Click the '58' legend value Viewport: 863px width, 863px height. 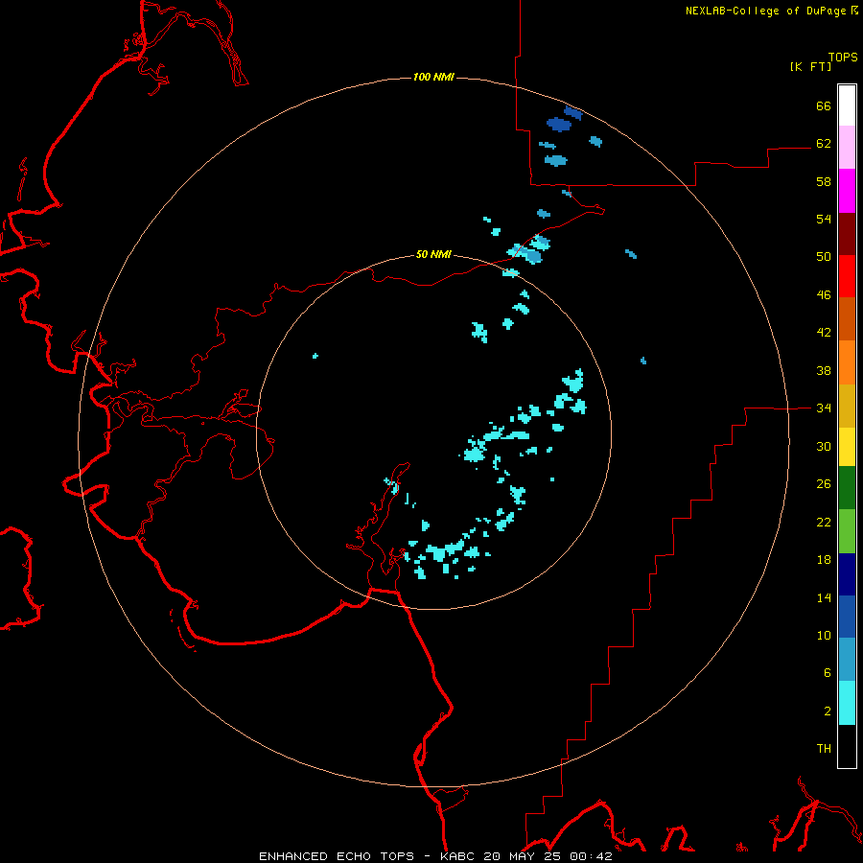pos(824,181)
